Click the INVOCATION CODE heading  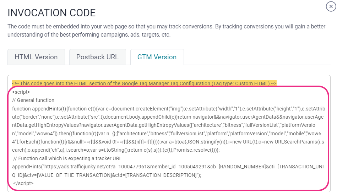point(51,13)
